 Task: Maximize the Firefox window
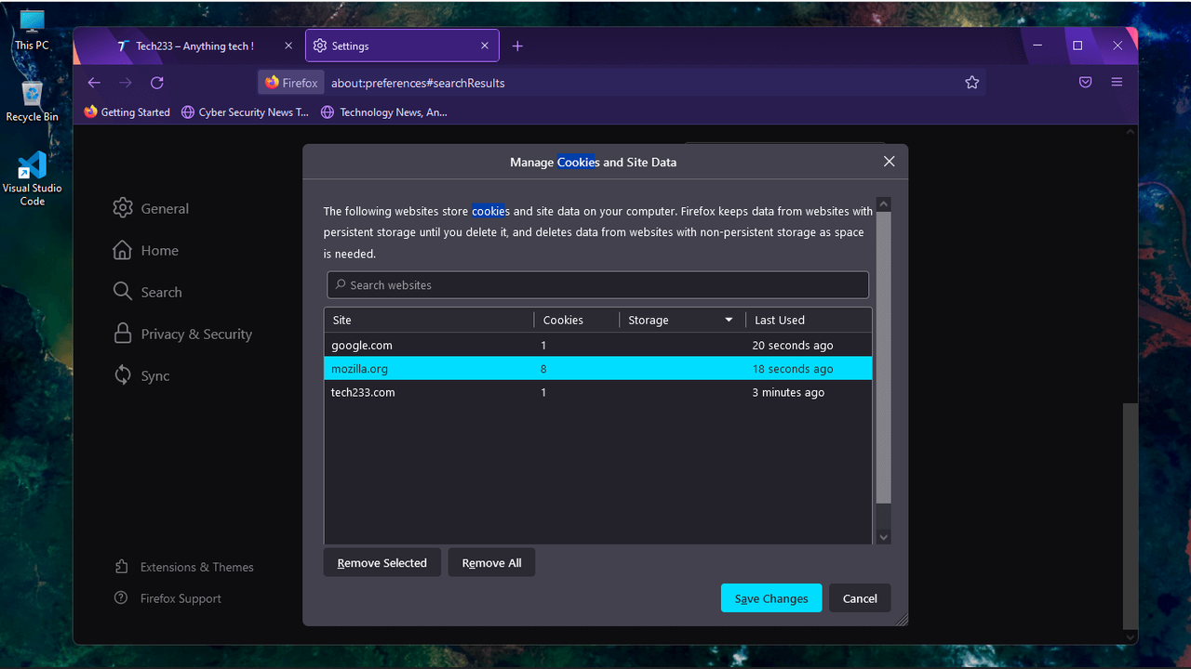tap(1077, 46)
